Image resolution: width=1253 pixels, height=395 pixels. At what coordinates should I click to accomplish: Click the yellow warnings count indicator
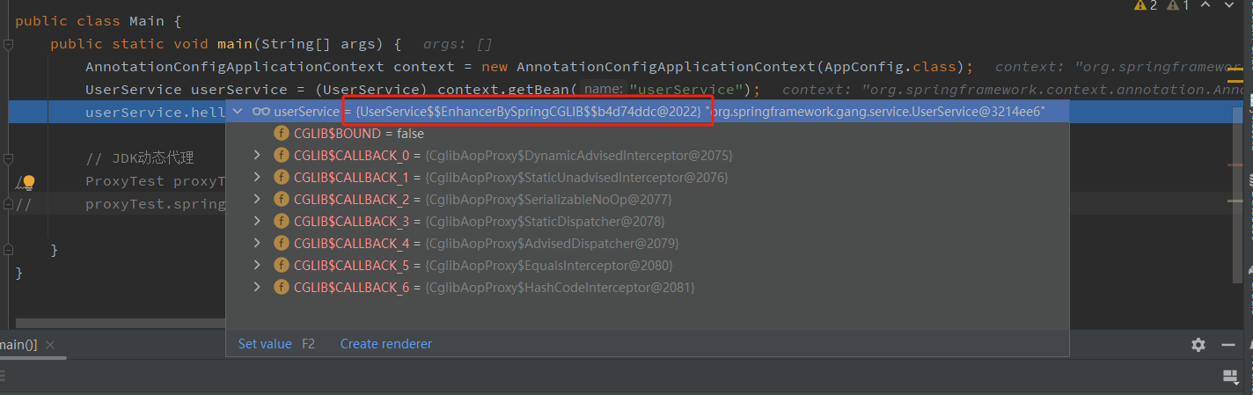point(1145,5)
